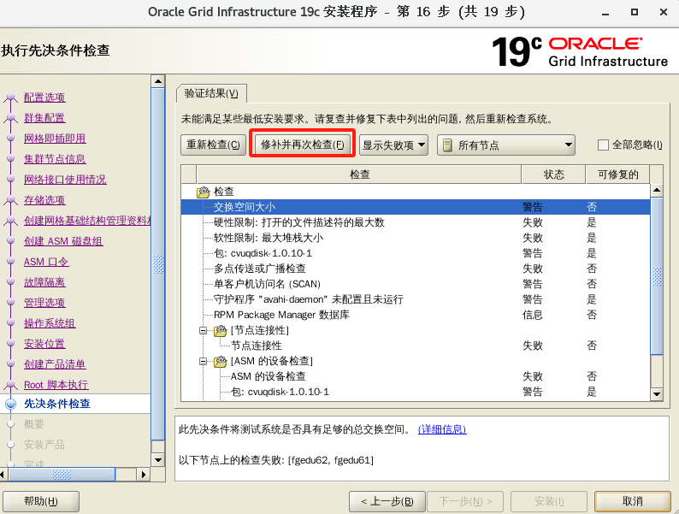679x514 pixels.
Task: Click the folder icon beside 检查 root
Action: point(203,192)
